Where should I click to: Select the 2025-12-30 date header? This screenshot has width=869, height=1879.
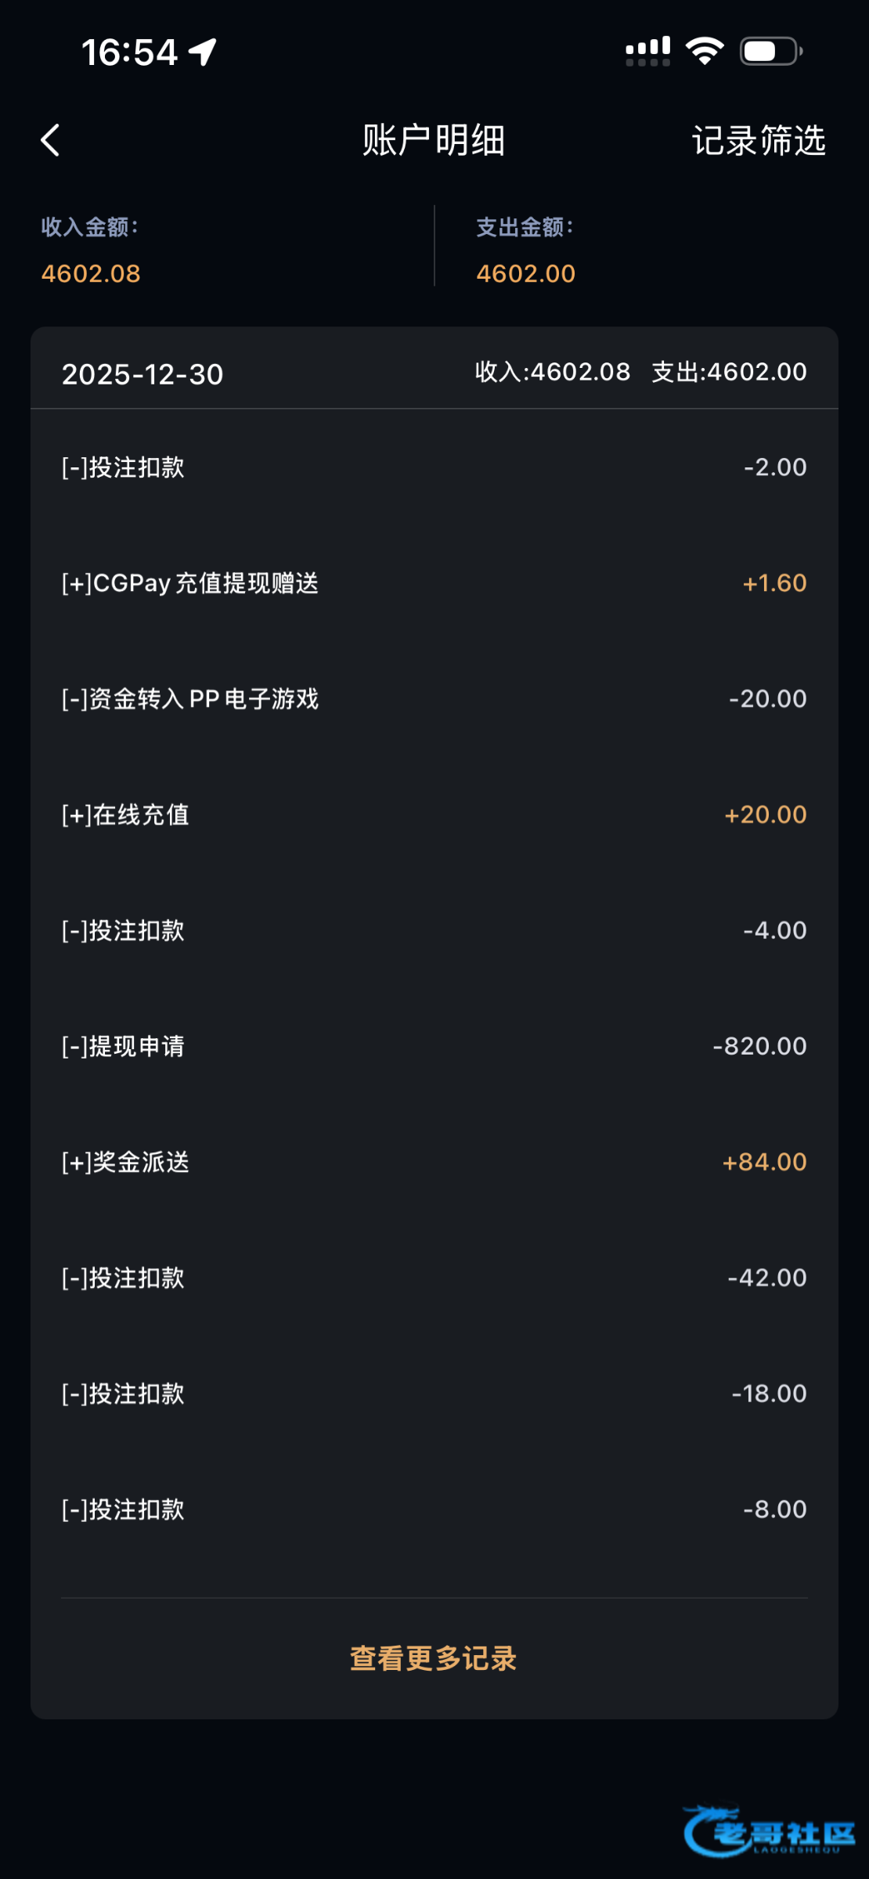tap(142, 374)
